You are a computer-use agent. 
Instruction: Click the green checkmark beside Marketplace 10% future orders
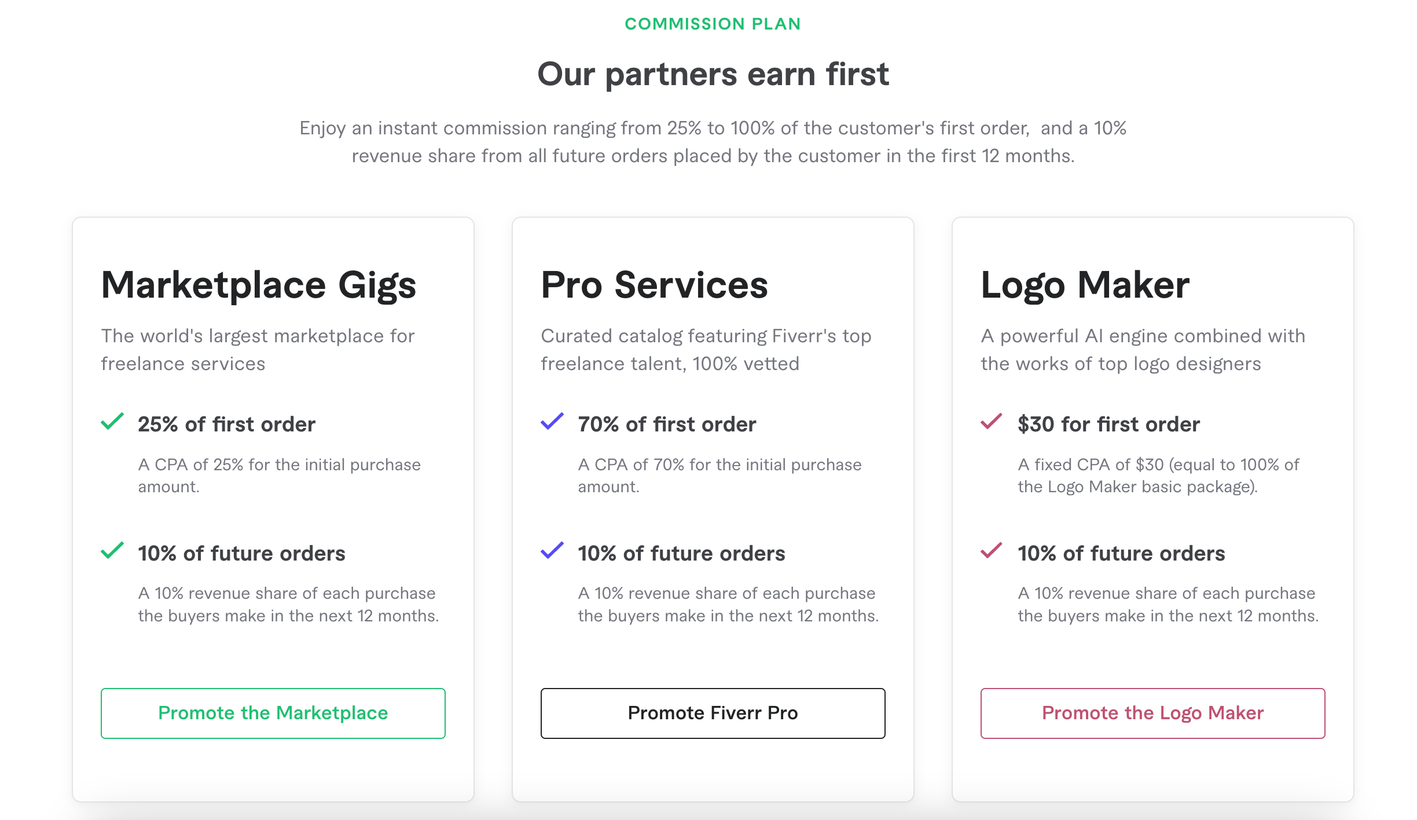(x=112, y=550)
